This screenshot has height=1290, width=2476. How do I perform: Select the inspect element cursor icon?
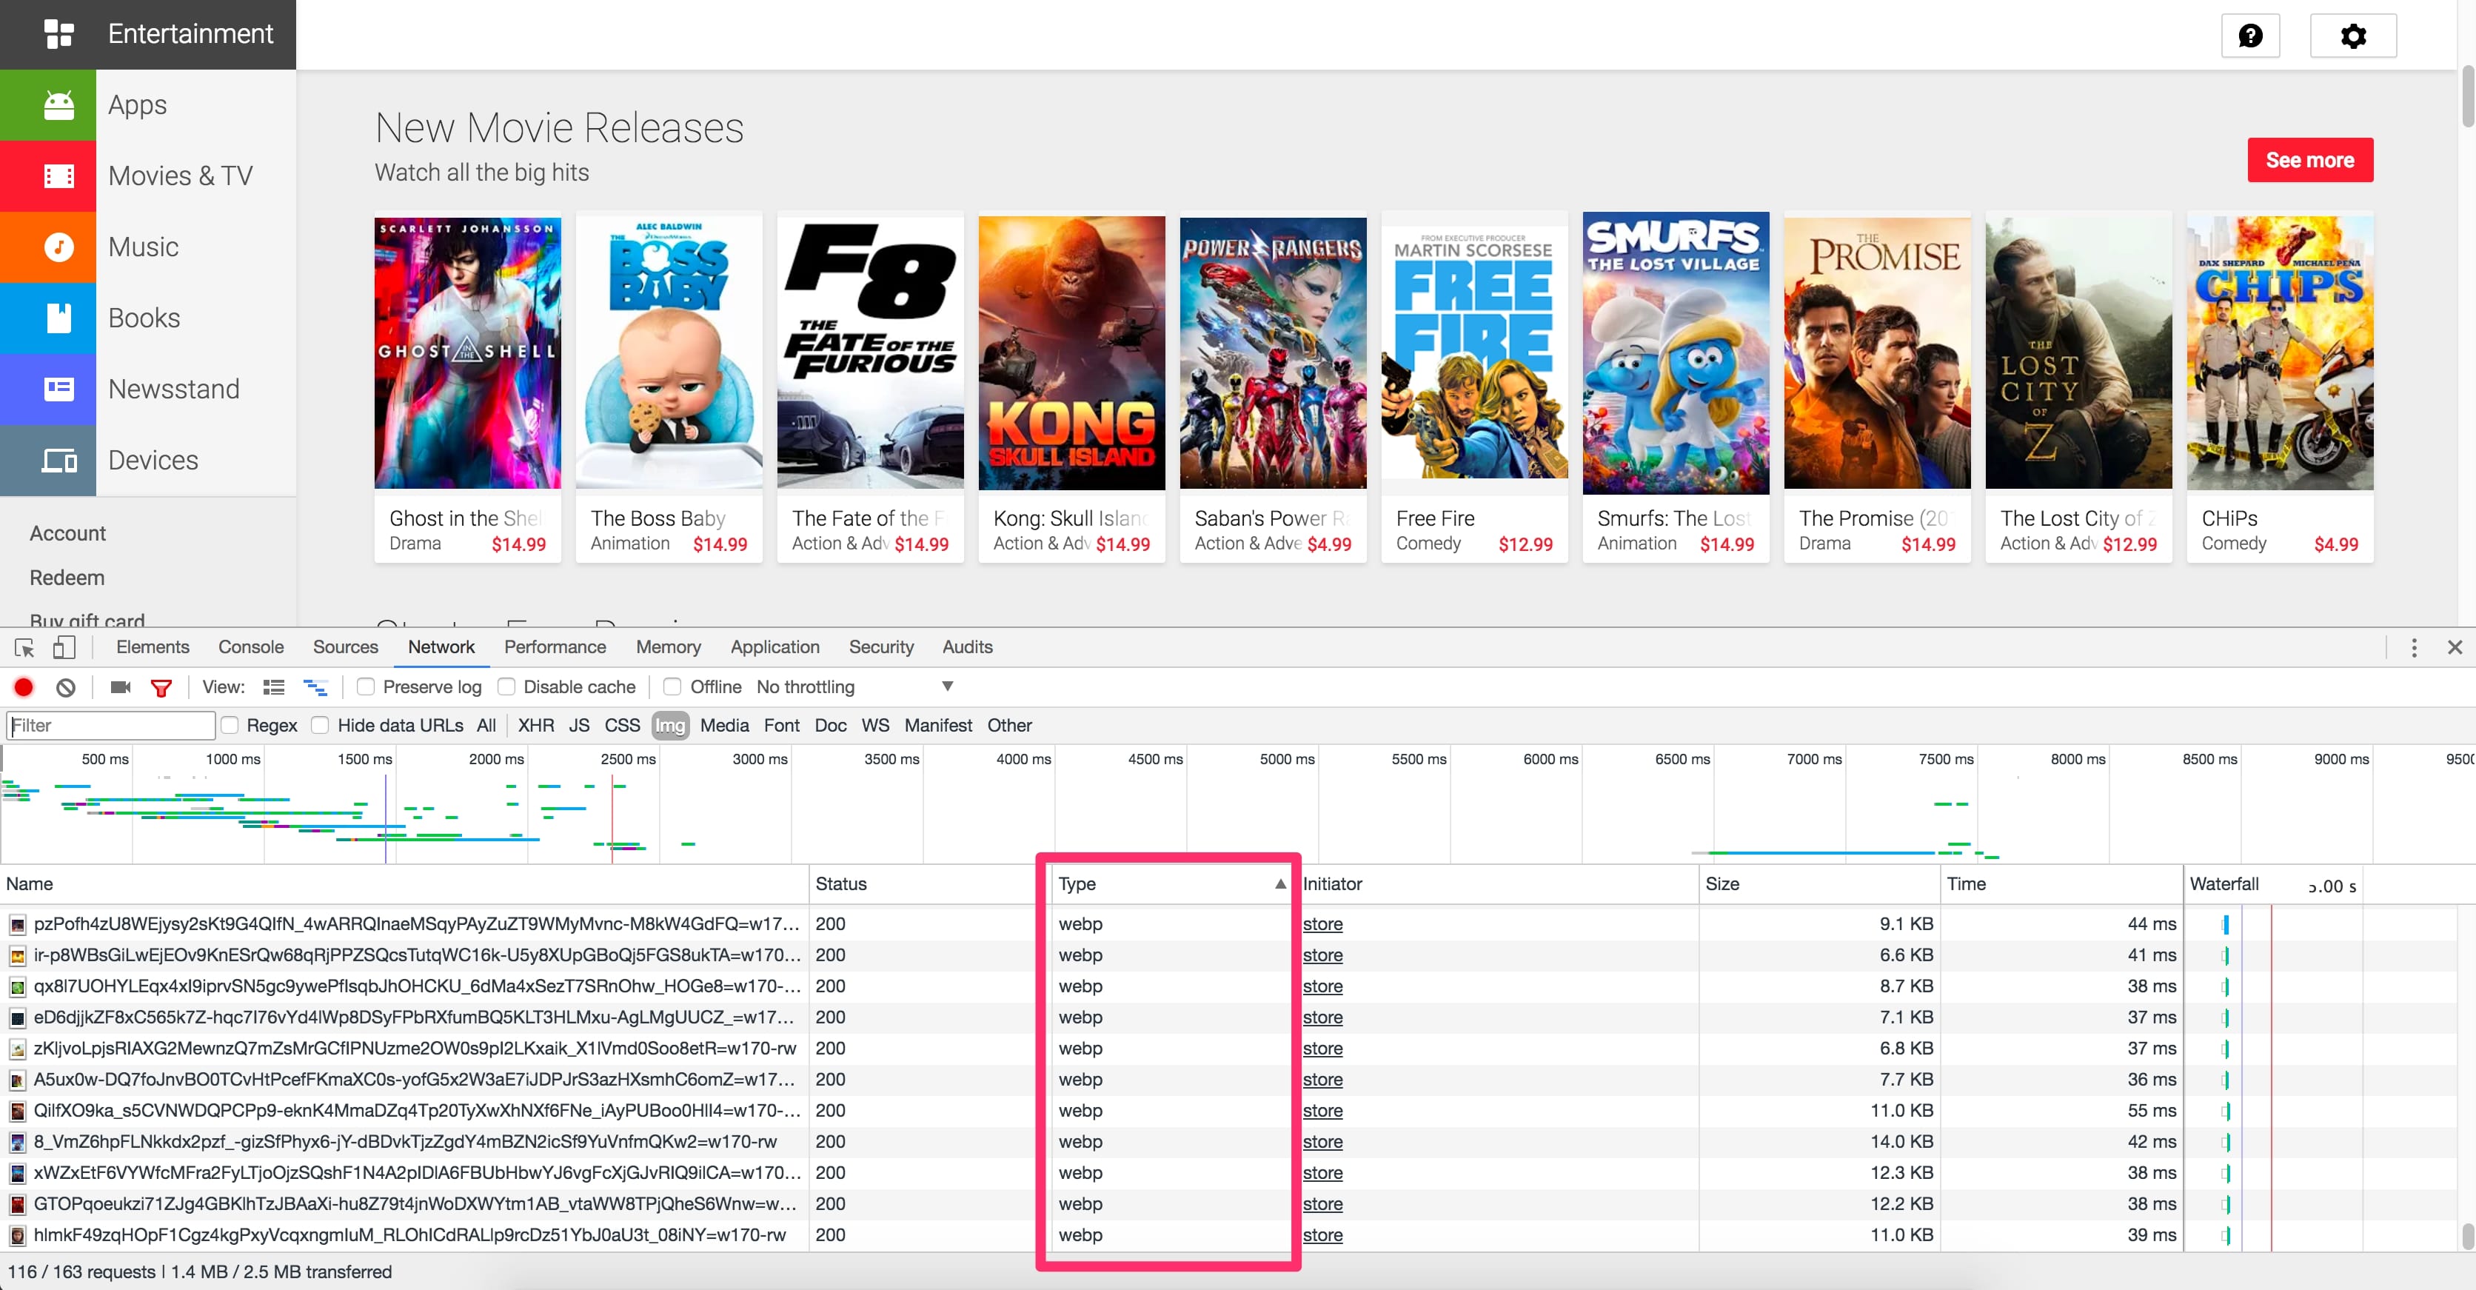pyautogui.click(x=25, y=647)
